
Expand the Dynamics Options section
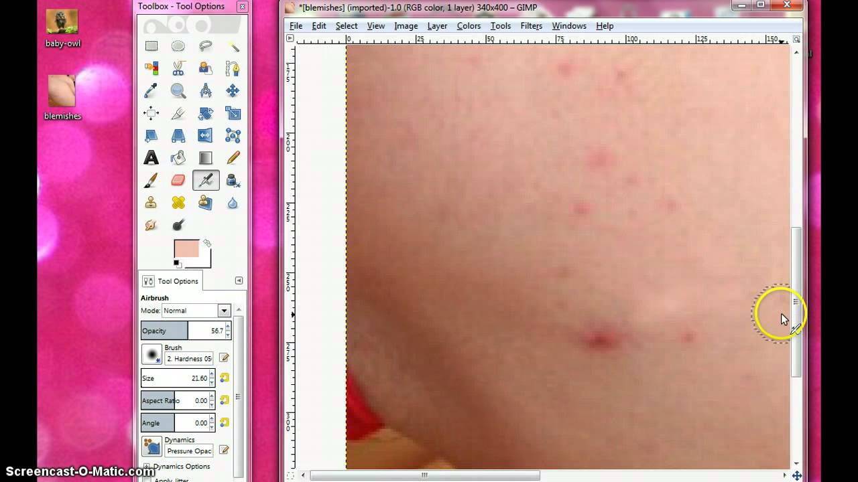point(147,467)
